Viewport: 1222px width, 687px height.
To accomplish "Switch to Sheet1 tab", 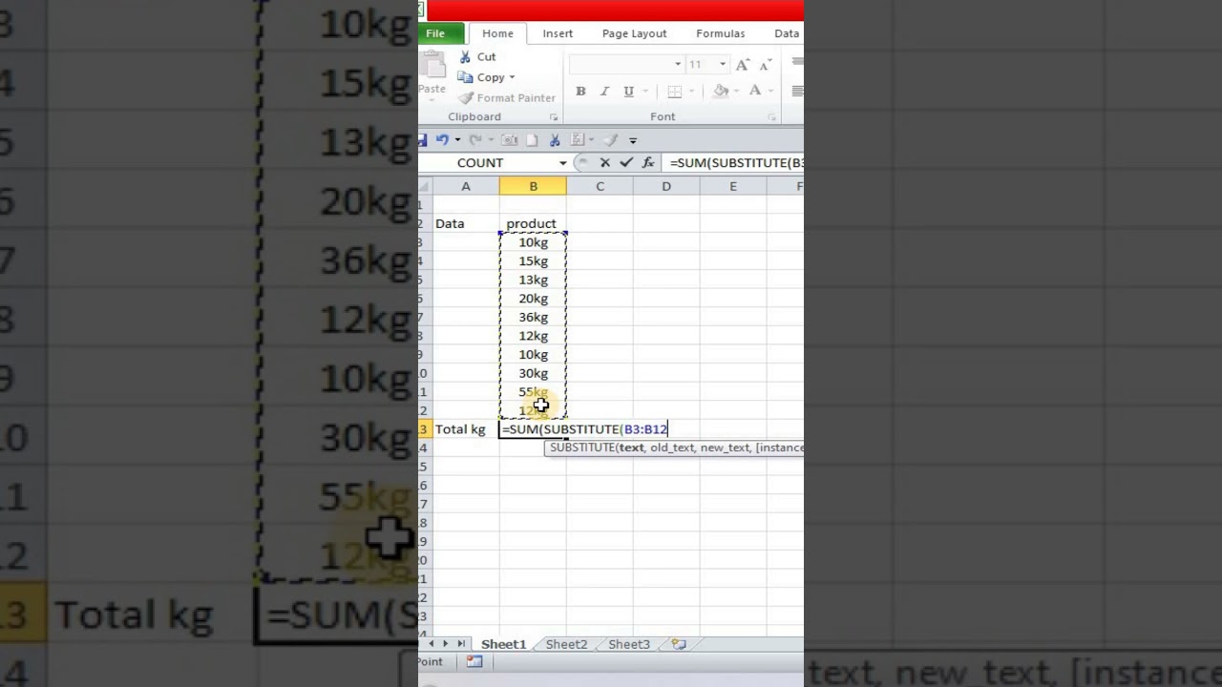I will (503, 645).
